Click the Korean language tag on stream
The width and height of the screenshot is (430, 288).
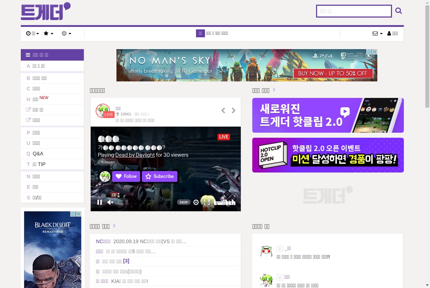point(108,162)
